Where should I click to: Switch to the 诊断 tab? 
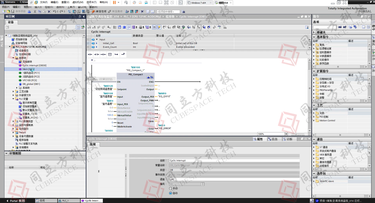(x=288, y=139)
